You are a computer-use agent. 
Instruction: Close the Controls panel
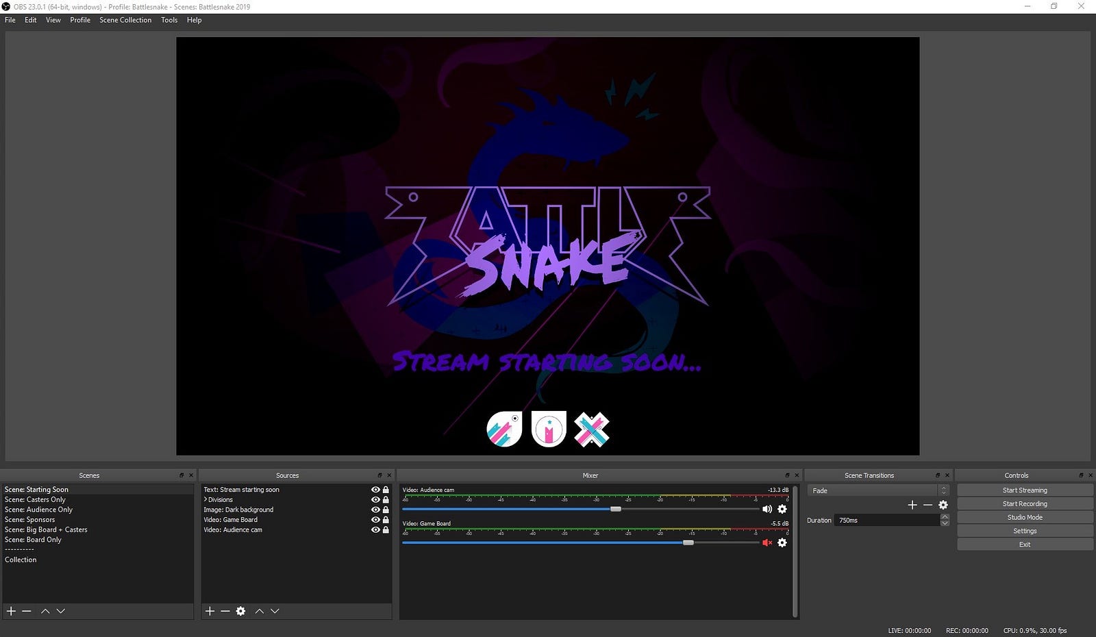1091,475
